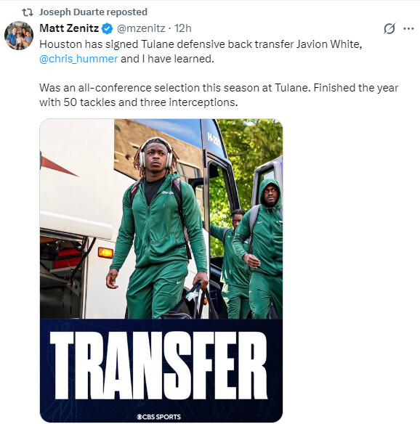Click the hooded player on the right
Viewport: 420px width, 424px height.
tap(261, 248)
